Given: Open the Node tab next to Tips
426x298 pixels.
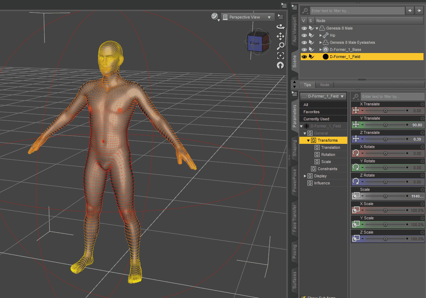Looking at the screenshot, I should pos(324,85).
